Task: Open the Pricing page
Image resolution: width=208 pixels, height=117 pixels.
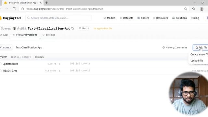Action: pos(195,18)
